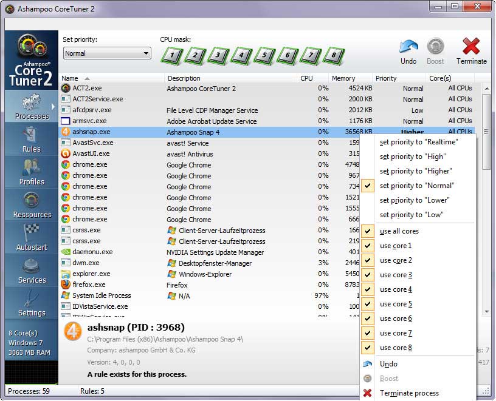Uncheck "use core 4" option
The width and height of the screenshot is (496, 401).
pos(396,289)
